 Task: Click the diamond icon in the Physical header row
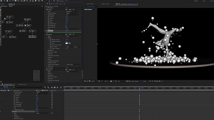coord(74,10)
